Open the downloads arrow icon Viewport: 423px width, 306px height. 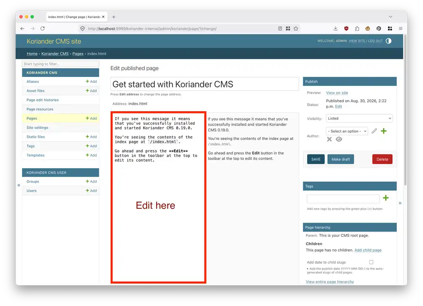tap(335, 29)
